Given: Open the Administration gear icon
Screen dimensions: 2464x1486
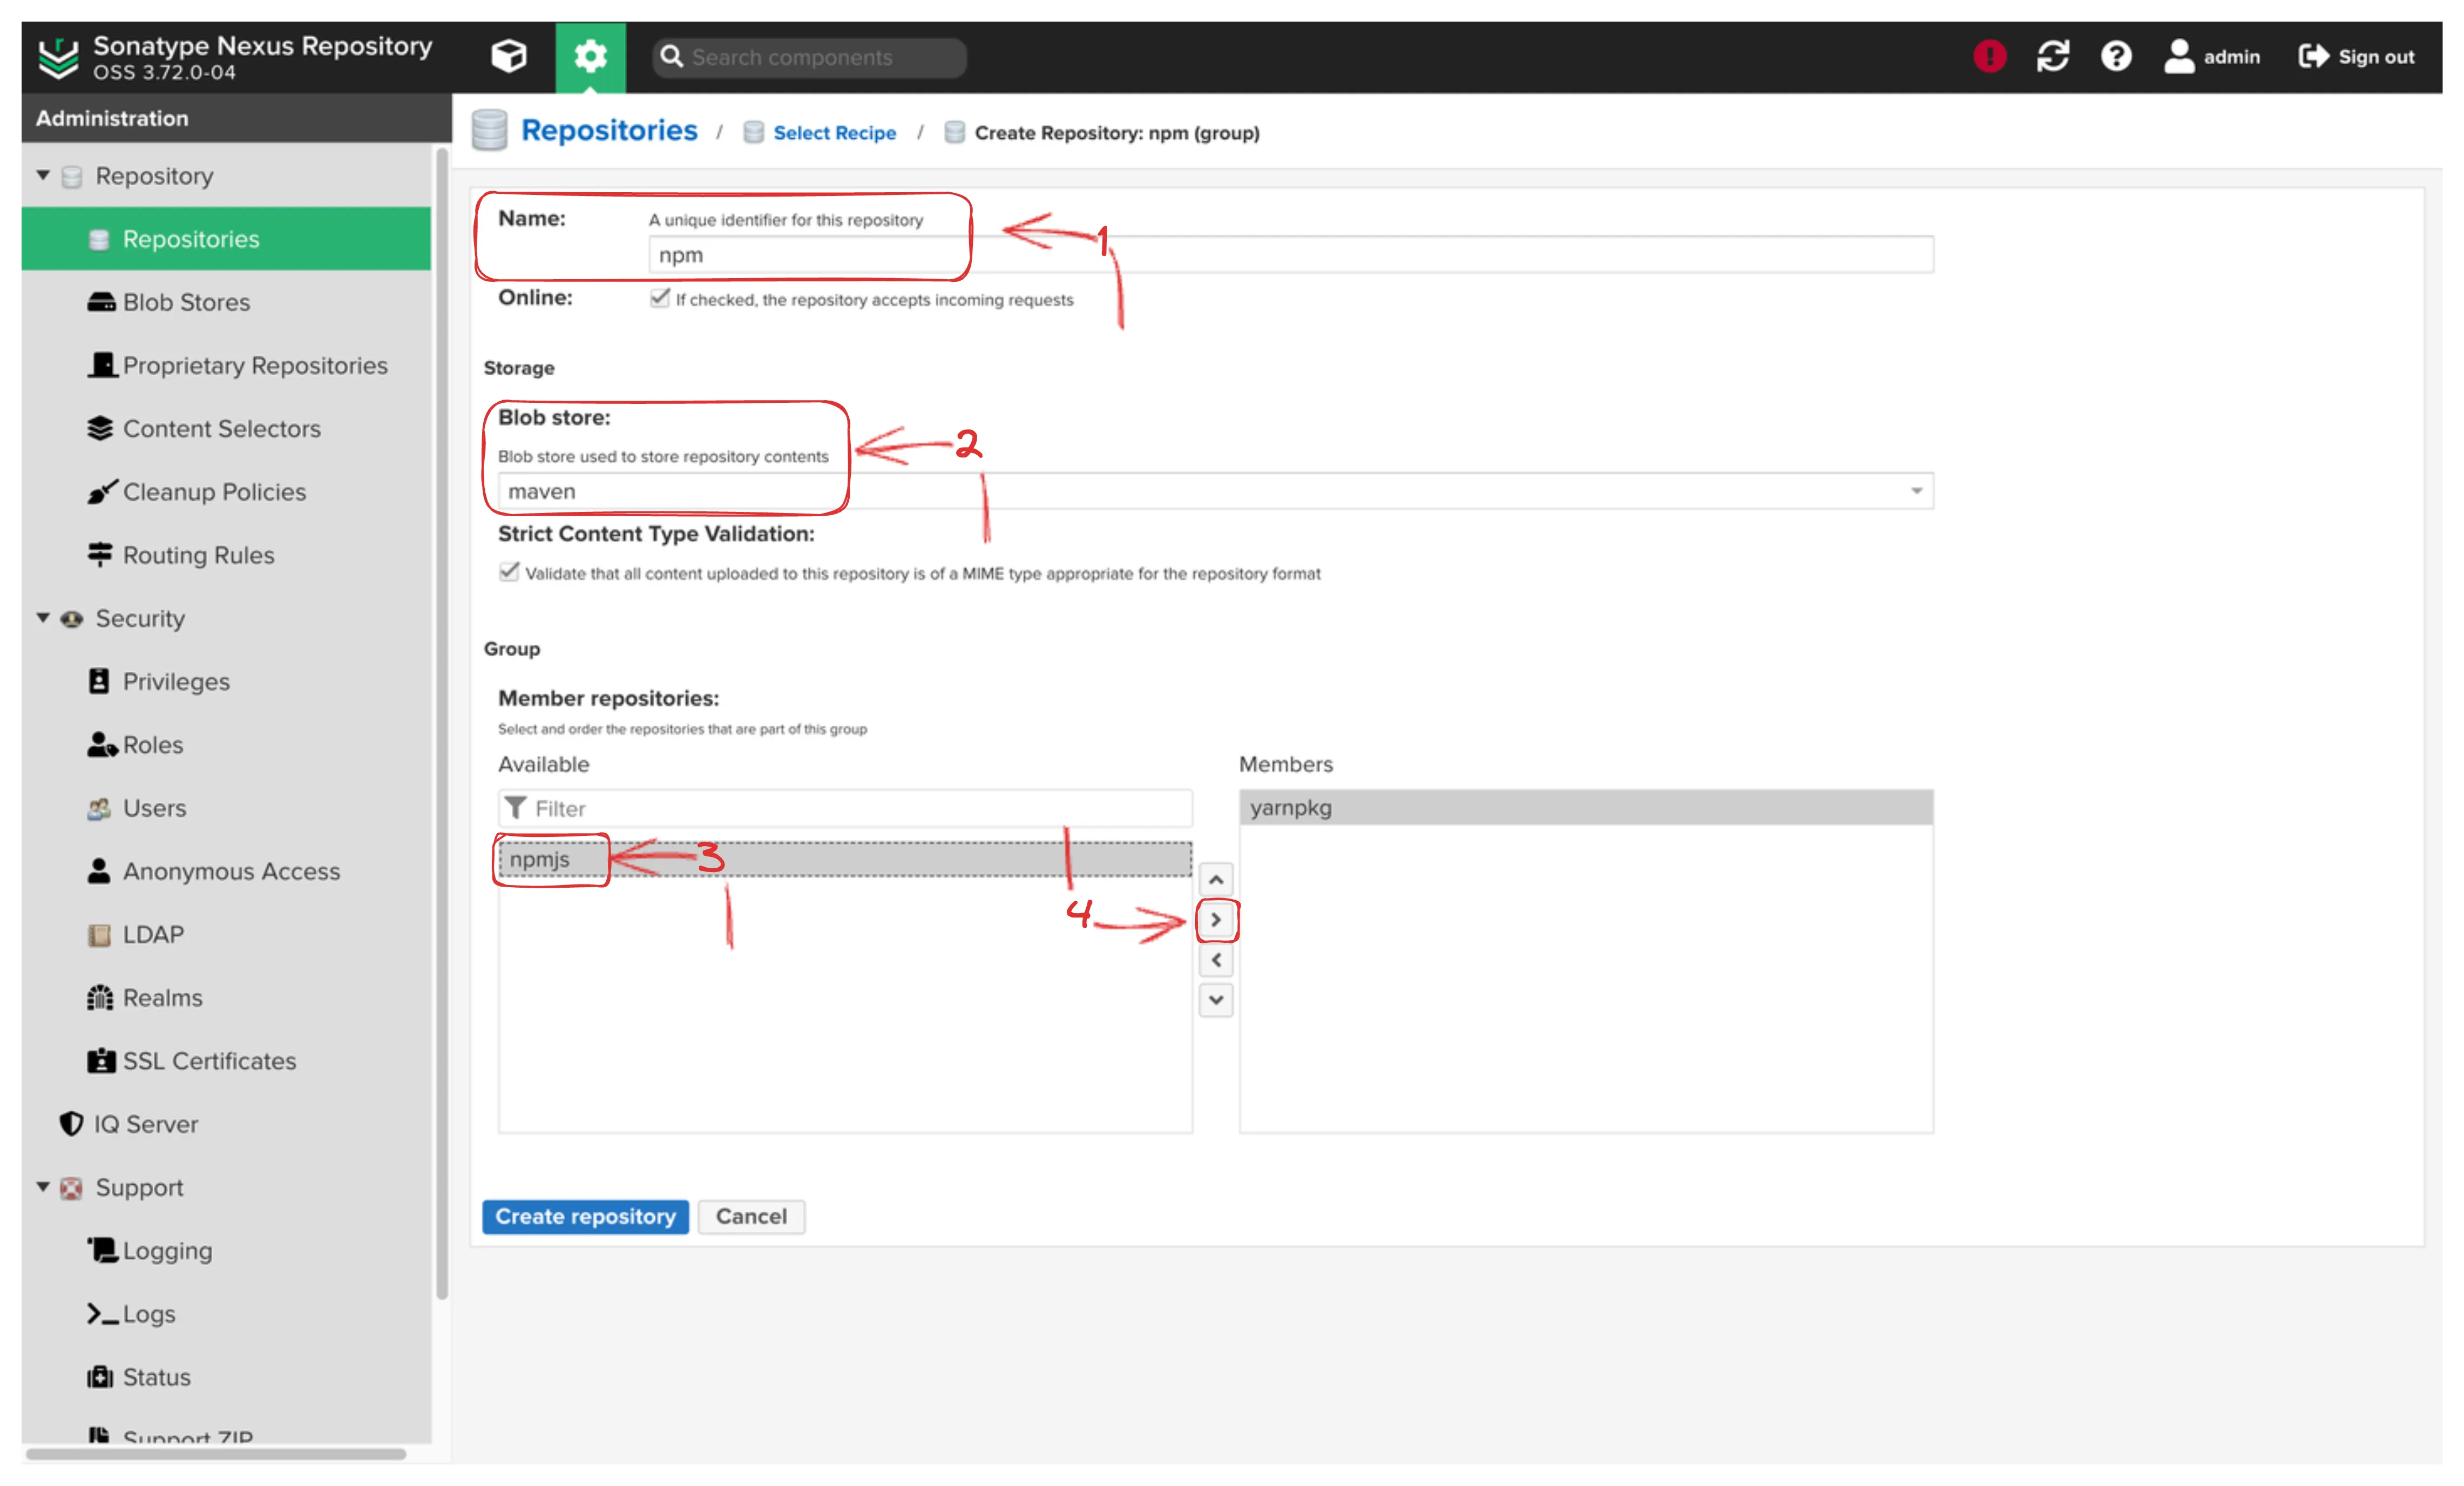Looking at the screenshot, I should [x=590, y=56].
